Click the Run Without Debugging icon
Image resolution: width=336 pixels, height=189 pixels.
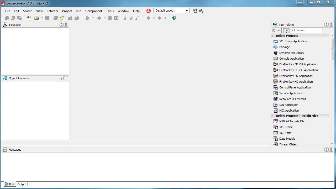tap(99, 18)
